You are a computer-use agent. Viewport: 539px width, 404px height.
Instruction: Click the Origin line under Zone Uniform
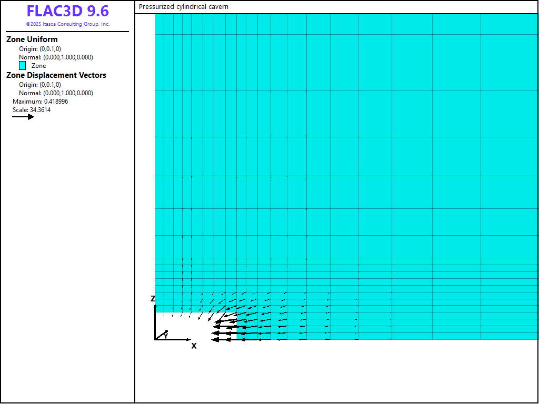40,49
